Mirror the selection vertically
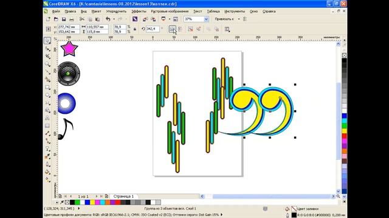389x218 pixels. 180,29
